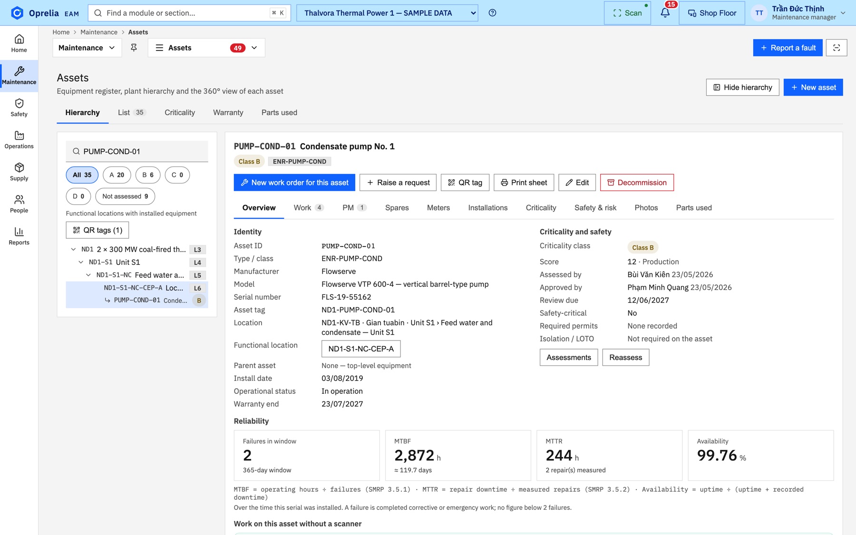The height and width of the screenshot is (535, 856).
Task: Collapse the ND1 tree node
Action: click(73, 249)
